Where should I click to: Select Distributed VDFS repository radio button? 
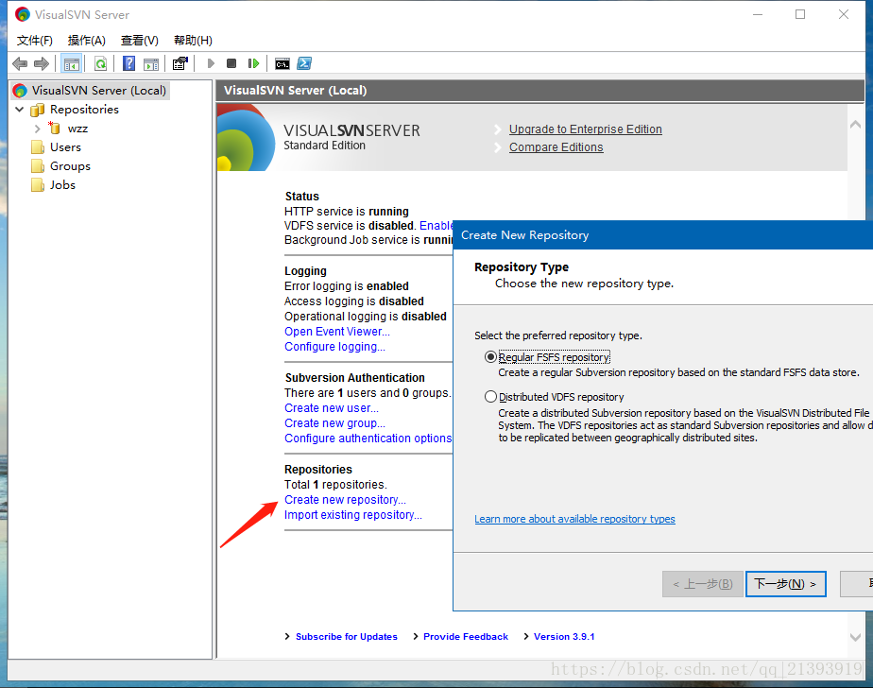tap(490, 397)
